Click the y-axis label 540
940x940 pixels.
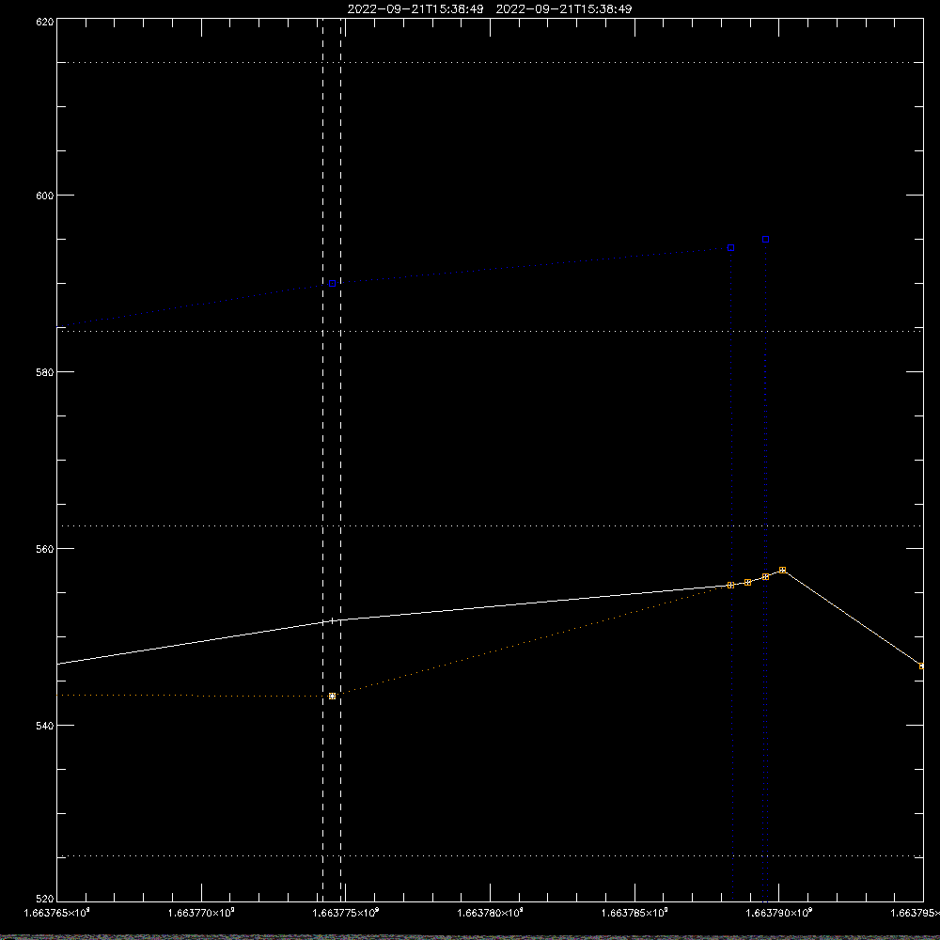click(45, 726)
